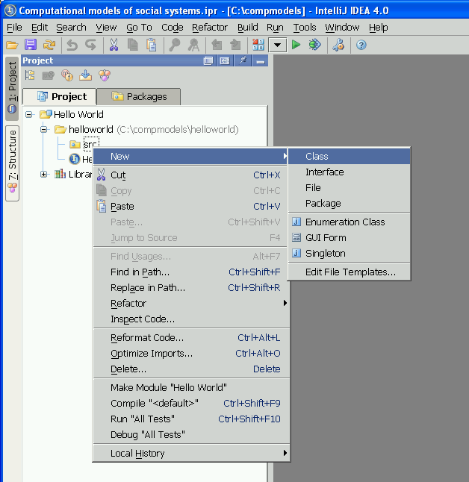
Task: Click the Paste clipboard toolbar icon
Action: pos(152,46)
